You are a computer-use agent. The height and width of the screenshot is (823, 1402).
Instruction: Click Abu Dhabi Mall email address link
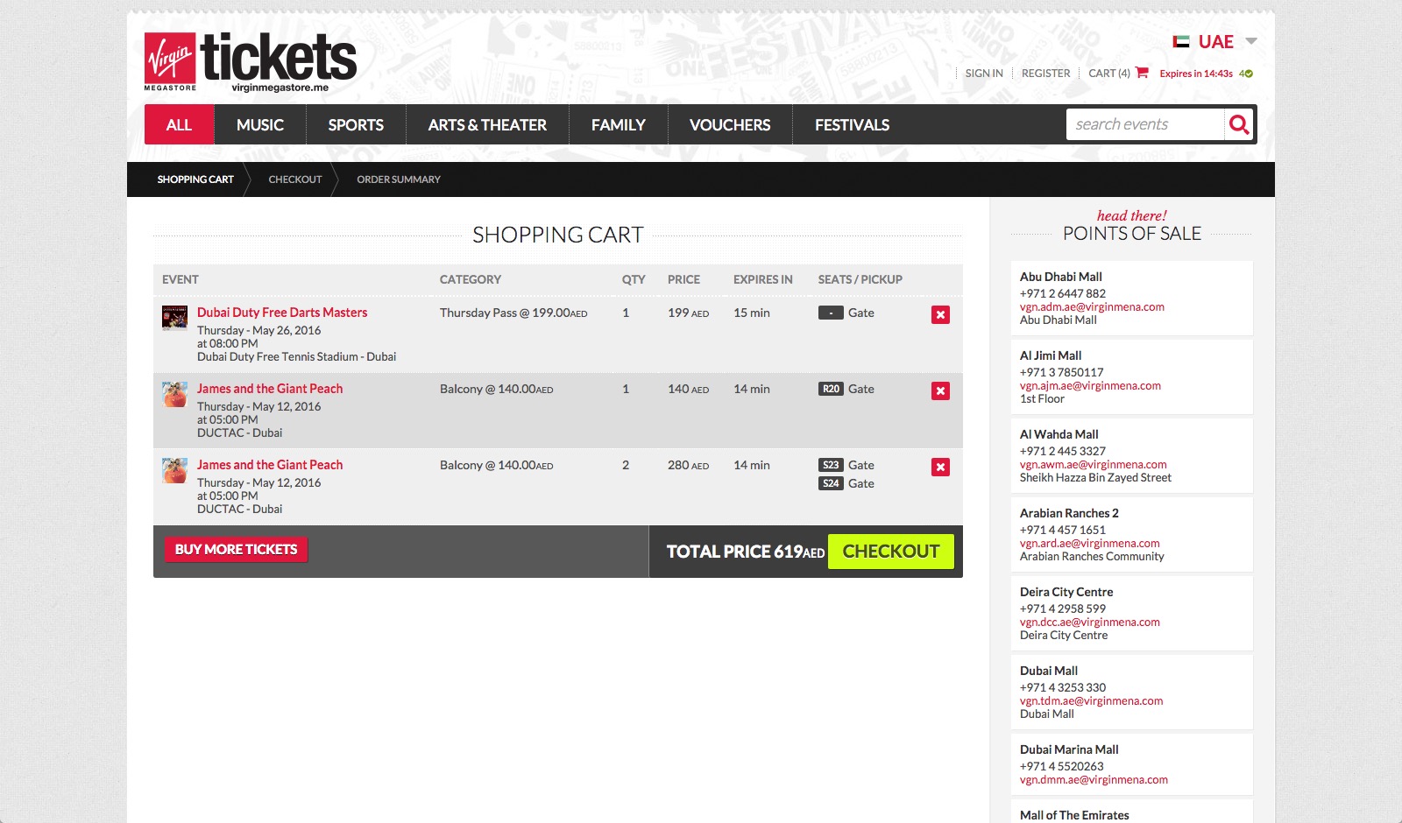click(1092, 307)
